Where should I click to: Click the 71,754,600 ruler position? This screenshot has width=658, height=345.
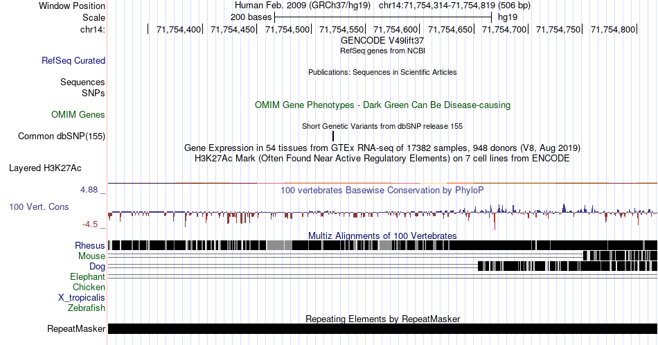tap(395, 29)
